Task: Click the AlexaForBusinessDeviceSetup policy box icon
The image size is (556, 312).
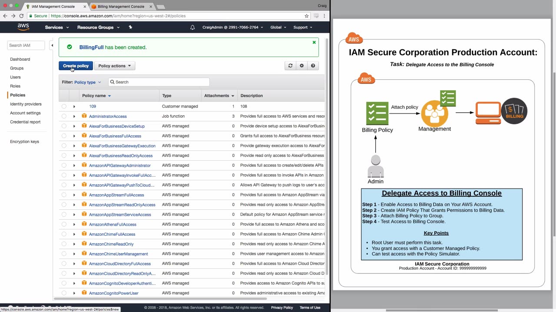Action: (84, 126)
